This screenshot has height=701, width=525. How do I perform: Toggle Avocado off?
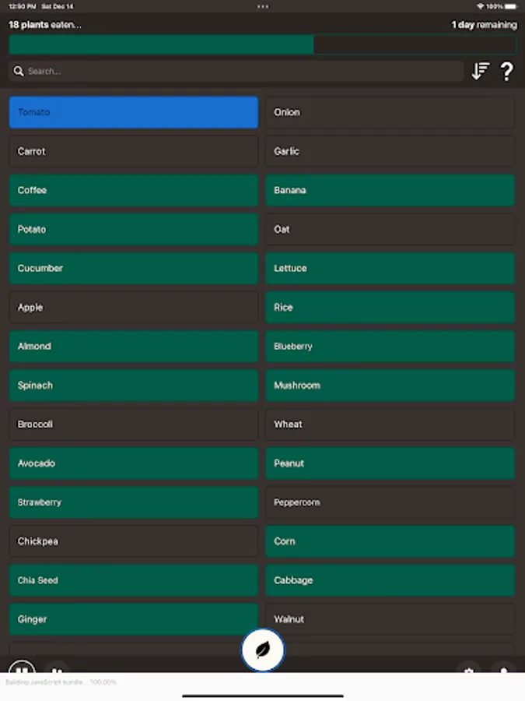point(133,463)
